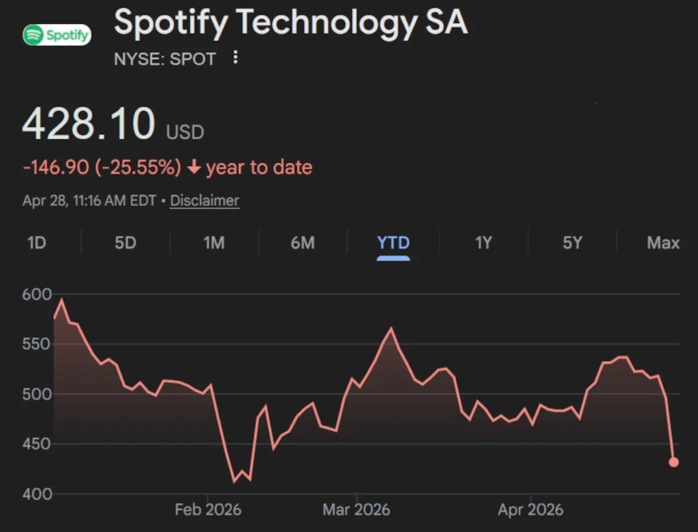
Task: Display the 5Y price history
Action: point(573,242)
